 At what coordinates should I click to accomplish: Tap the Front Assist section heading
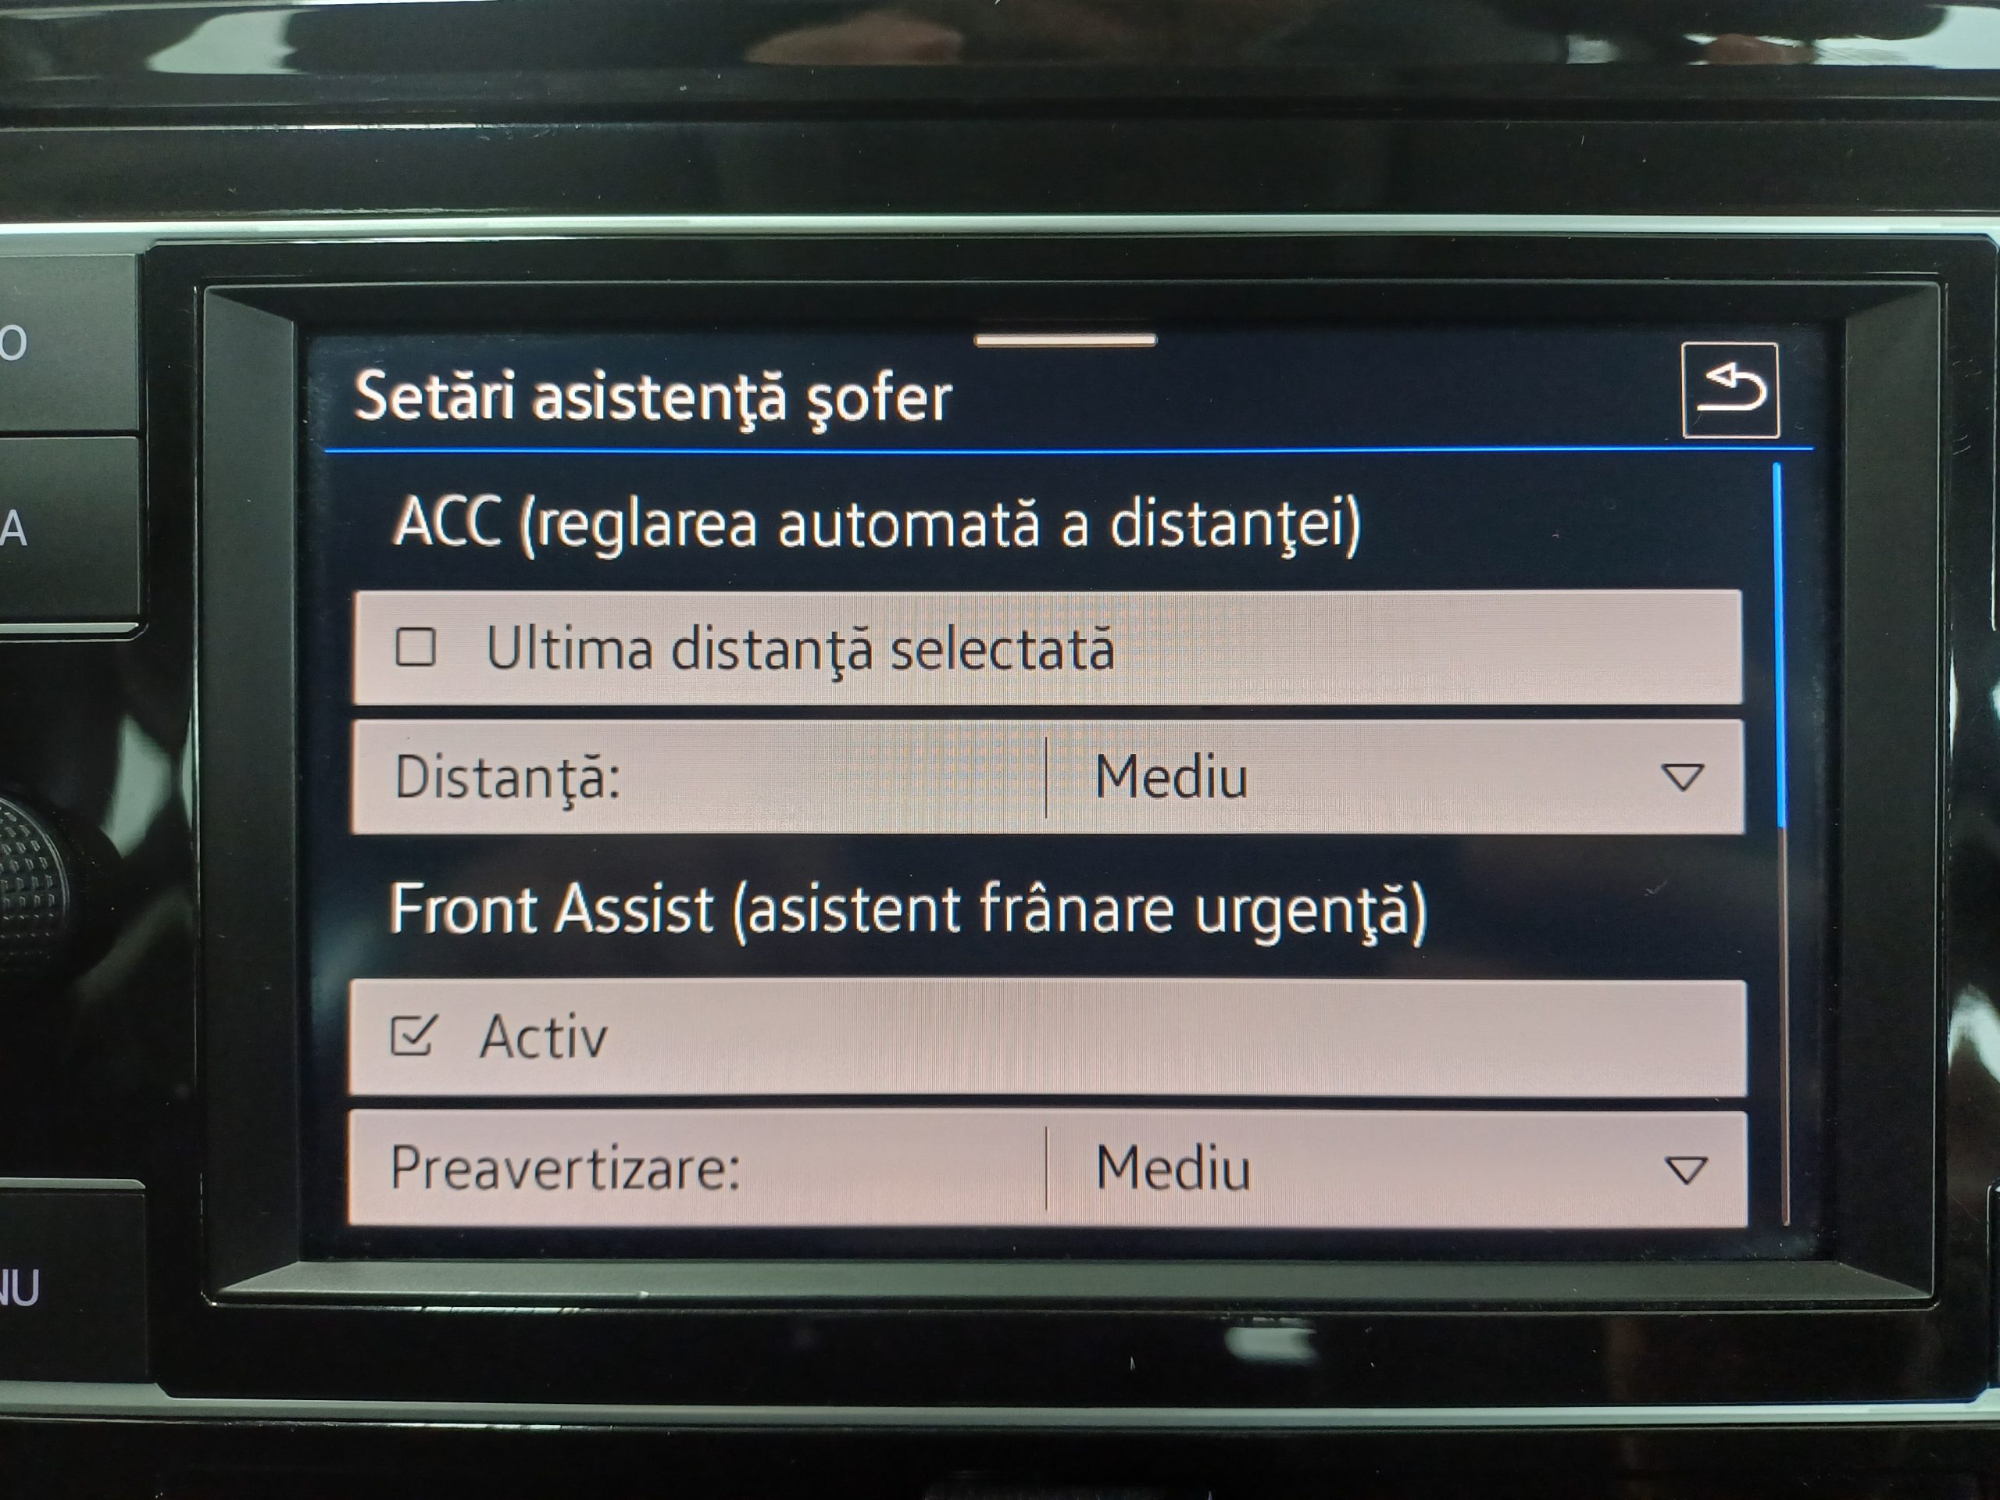click(908, 910)
